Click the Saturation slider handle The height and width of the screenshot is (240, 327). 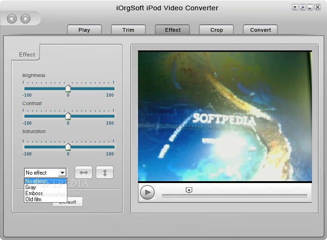(68, 147)
